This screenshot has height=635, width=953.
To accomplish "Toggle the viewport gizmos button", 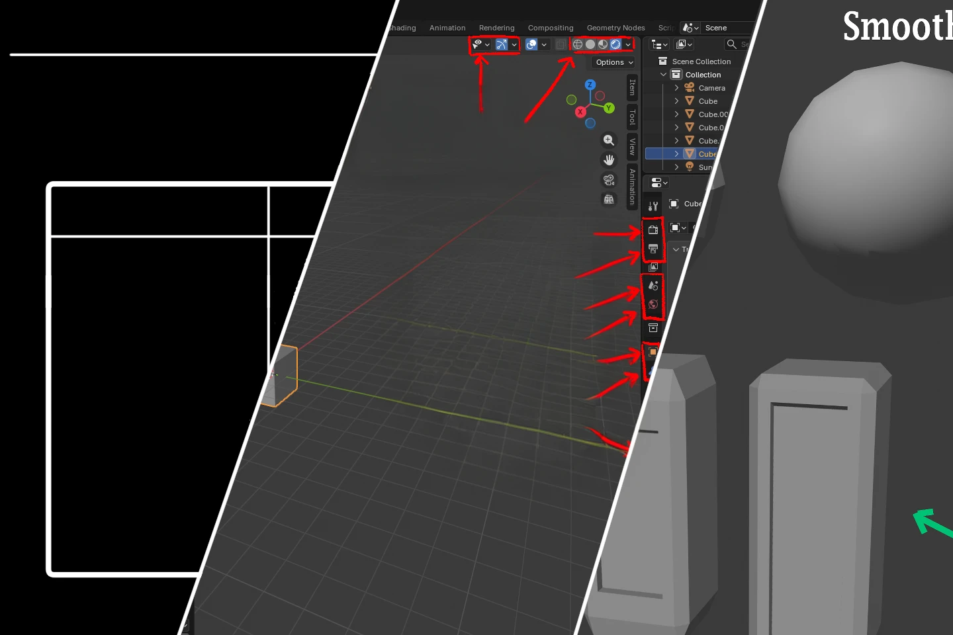I will click(502, 44).
